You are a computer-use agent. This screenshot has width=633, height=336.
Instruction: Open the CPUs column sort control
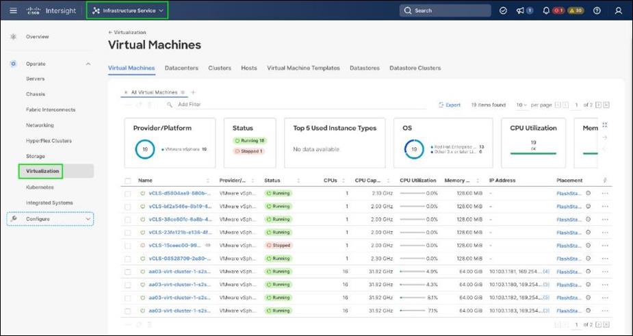tap(343, 181)
